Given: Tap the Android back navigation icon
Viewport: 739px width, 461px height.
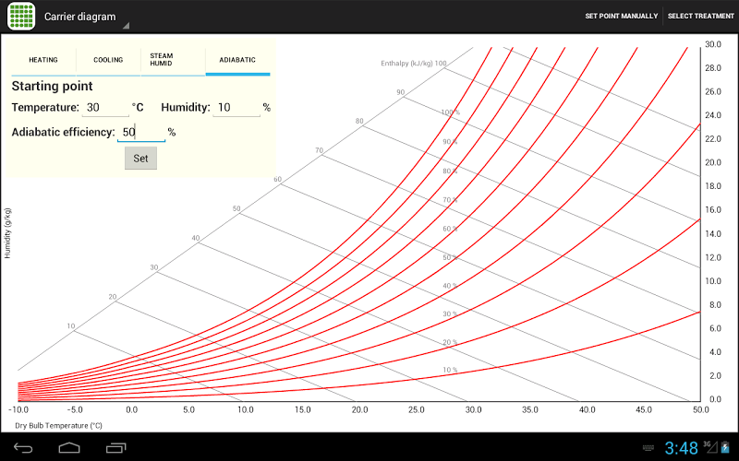Looking at the screenshot, I should [22, 447].
